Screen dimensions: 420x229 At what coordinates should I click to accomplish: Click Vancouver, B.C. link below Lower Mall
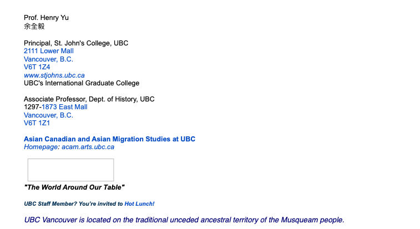coord(48,59)
